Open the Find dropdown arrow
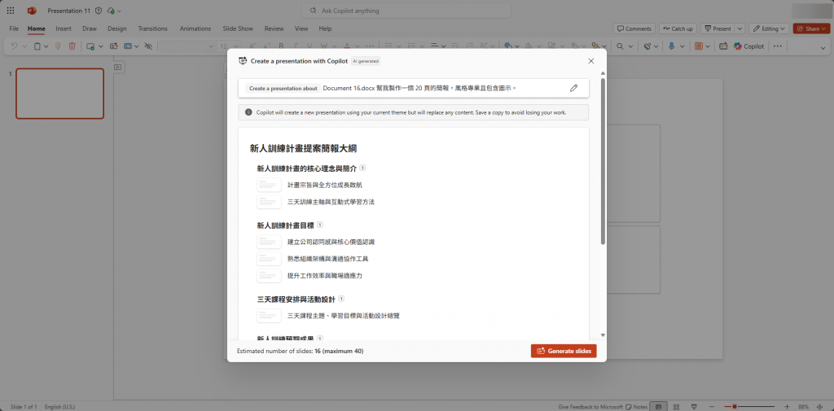This screenshot has height=411, width=834. (x=630, y=46)
